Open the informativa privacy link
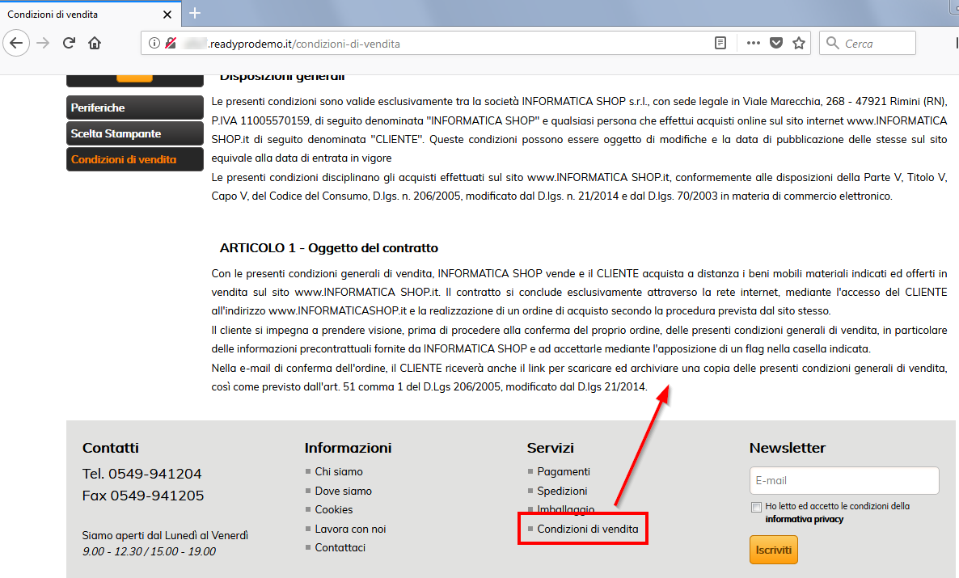The height and width of the screenshot is (578, 959). (805, 519)
